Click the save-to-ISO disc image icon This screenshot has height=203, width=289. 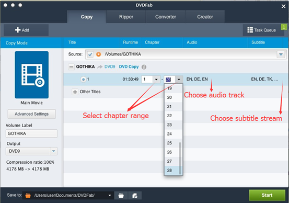pos(135,196)
